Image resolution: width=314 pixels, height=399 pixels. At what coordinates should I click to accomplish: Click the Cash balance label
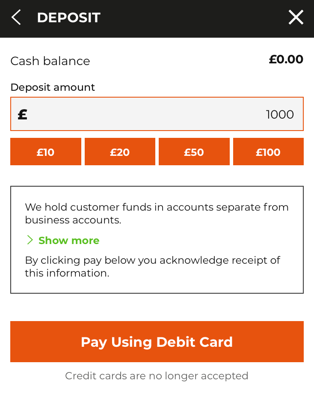pyautogui.click(x=50, y=61)
